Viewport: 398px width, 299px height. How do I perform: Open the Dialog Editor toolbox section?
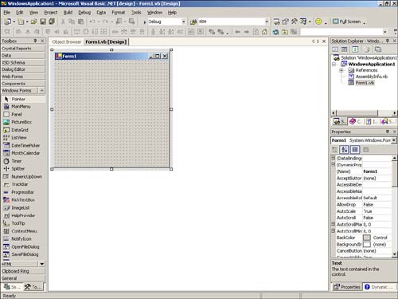23,69
